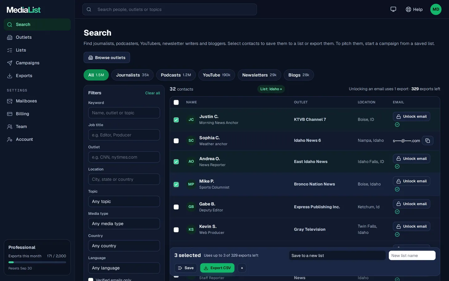Unlock email for Gabe B.
Viewport: 449px width, 281px height.
412,204
